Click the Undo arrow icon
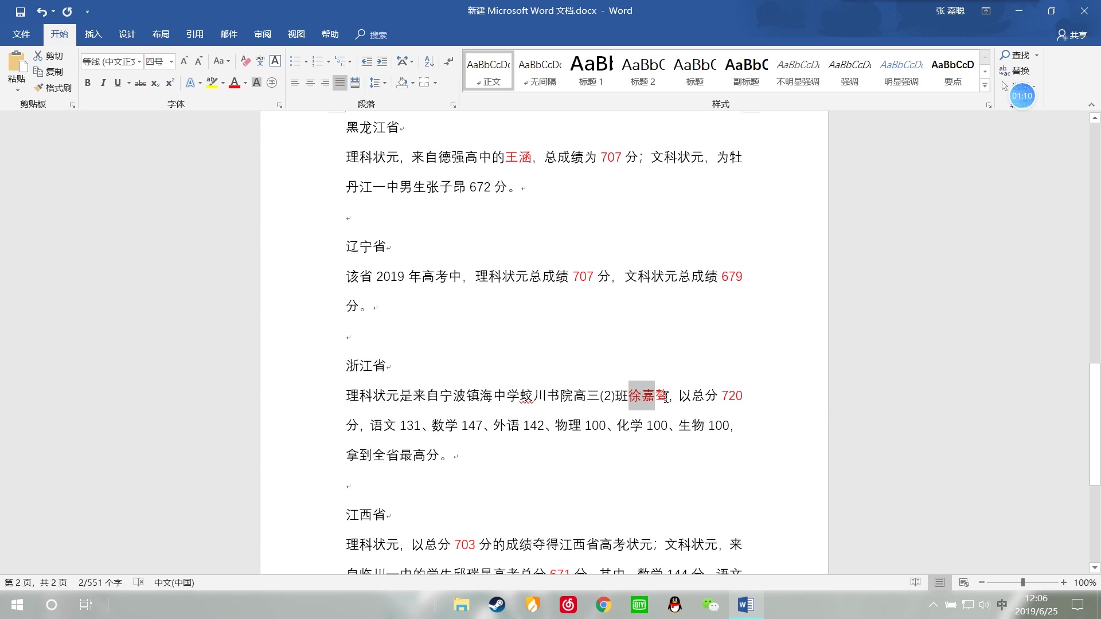This screenshot has width=1101, height=619. click(x=41, y=11)
